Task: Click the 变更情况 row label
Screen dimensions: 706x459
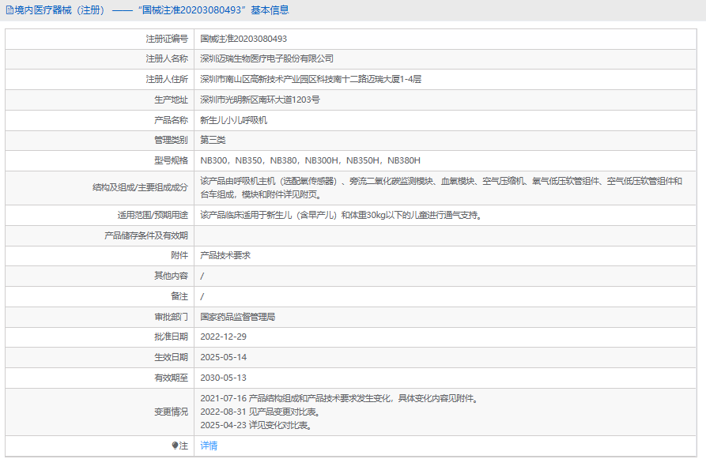Action: [x=171, y=412]
